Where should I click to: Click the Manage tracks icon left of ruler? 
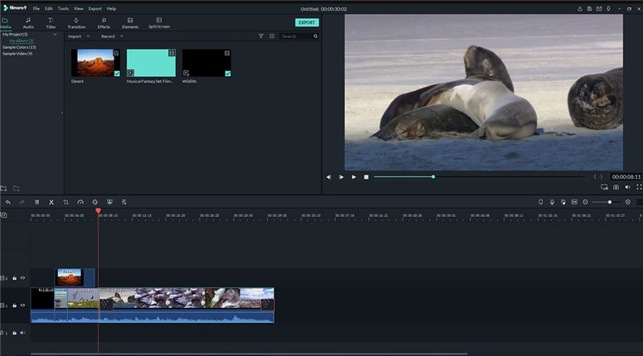[x=3, y=215]
